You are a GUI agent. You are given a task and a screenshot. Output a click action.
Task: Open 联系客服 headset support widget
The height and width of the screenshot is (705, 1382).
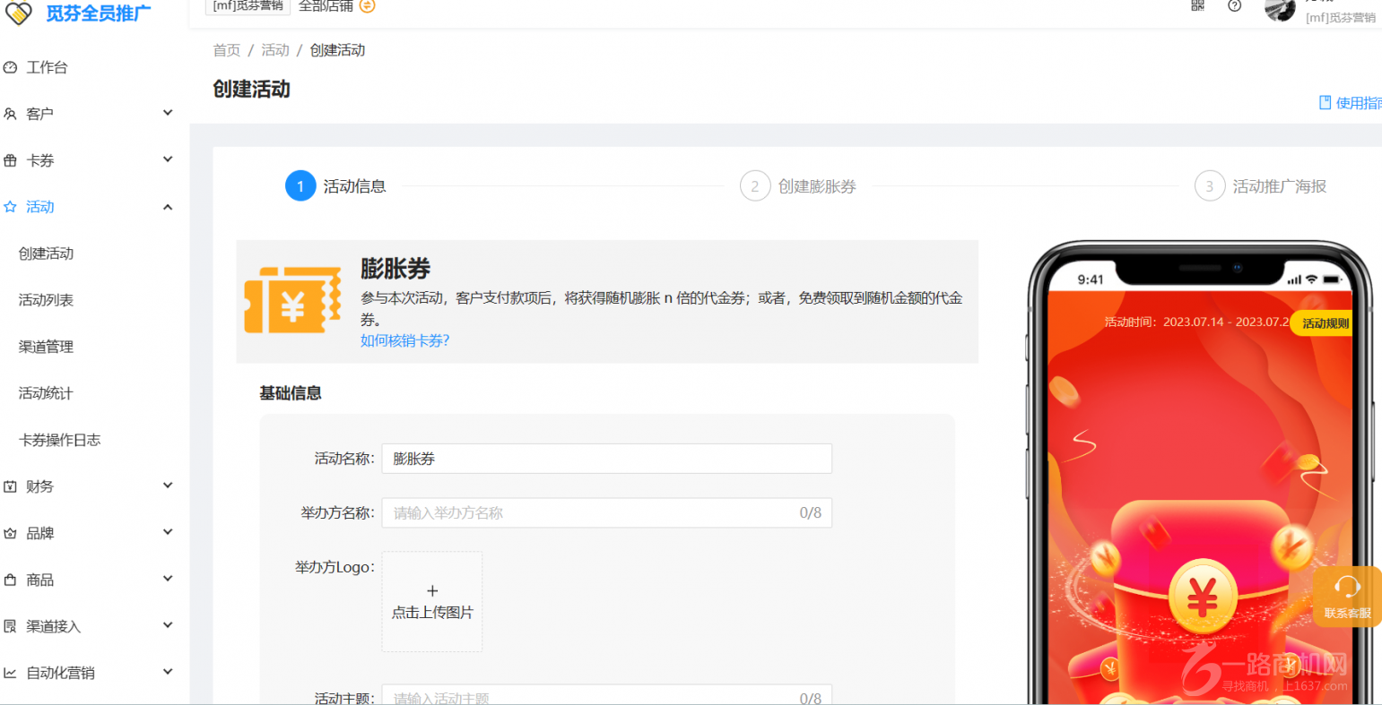[1347, 596]
